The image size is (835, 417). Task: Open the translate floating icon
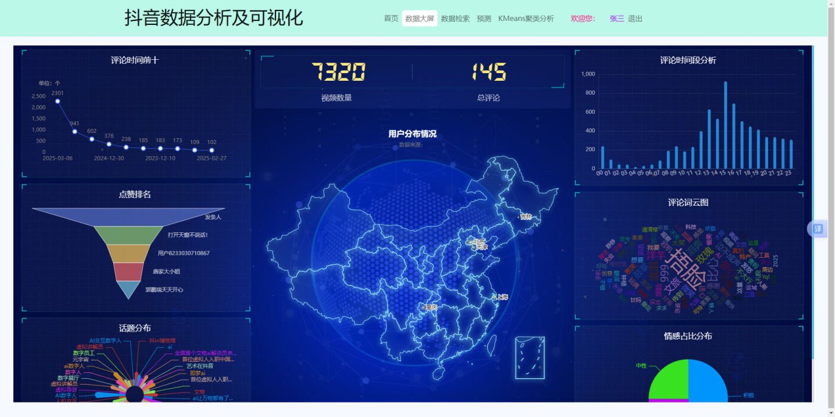point(818,229)
